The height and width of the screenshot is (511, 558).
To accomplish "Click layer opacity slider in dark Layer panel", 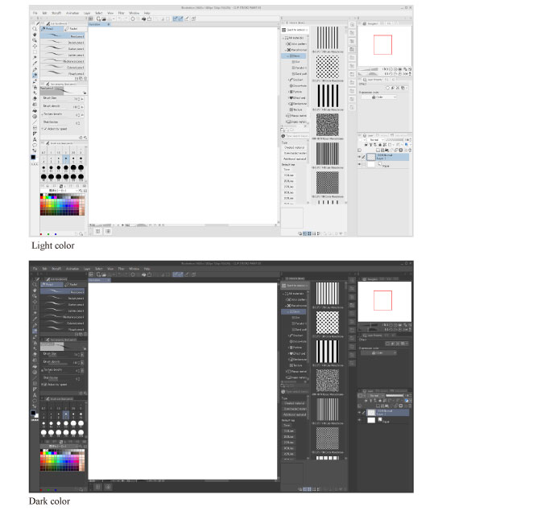I will 395,395.
